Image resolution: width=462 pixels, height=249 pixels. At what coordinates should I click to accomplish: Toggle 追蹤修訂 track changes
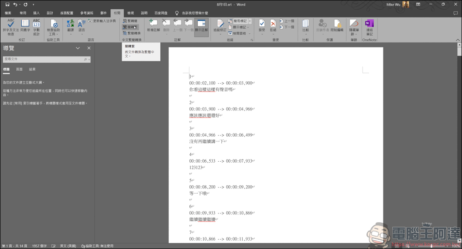tap(220, 26)
